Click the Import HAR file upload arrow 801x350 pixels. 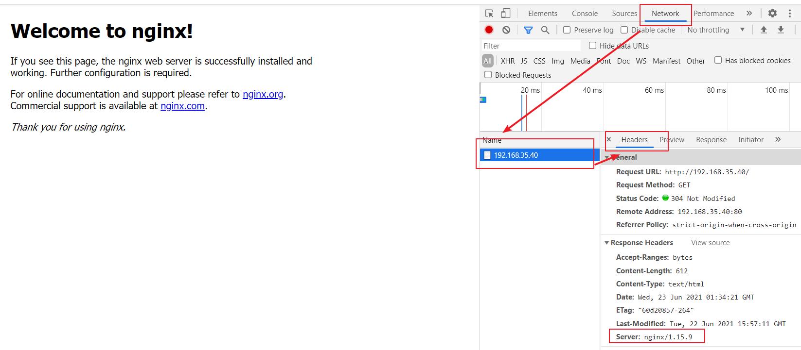(x=764, y=30)
